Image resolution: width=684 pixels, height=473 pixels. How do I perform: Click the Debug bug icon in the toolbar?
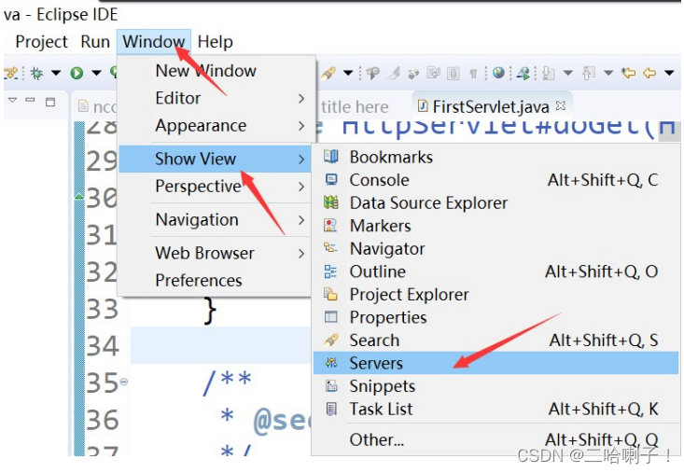click(36, 73)
